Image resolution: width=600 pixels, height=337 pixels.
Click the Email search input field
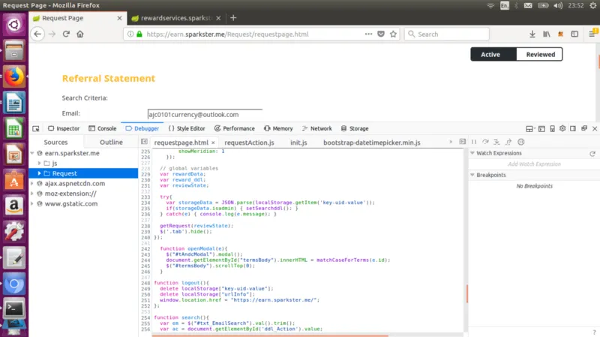205,115
